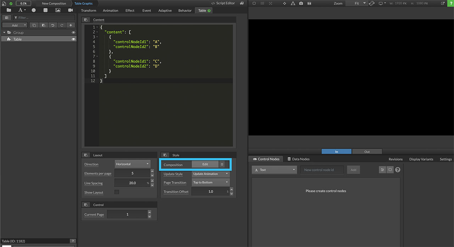Select the image tool icon
454x247 pixels.
(58, 10)
